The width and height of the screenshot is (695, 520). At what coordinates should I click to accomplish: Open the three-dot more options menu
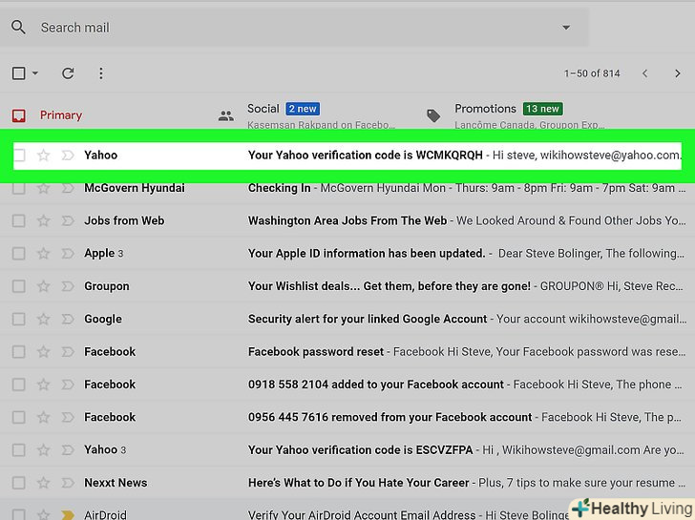click(101, 73)
